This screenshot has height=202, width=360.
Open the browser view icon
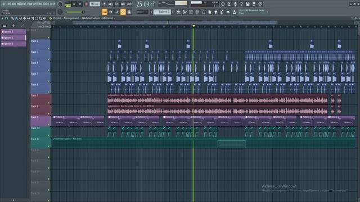(x=203, y=12)
